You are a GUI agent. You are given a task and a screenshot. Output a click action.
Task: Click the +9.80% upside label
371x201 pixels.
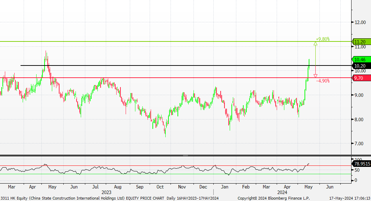point(323,39)
